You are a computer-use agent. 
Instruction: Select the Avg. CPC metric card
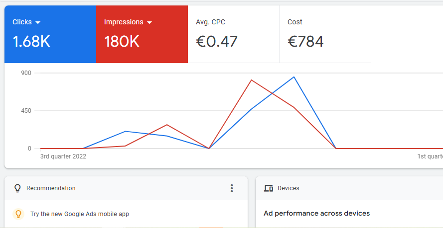pos(233,34)
